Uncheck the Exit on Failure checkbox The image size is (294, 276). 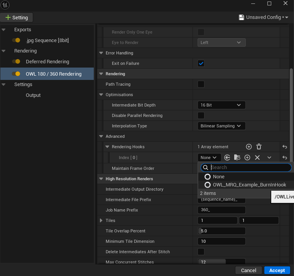point(201,63)
